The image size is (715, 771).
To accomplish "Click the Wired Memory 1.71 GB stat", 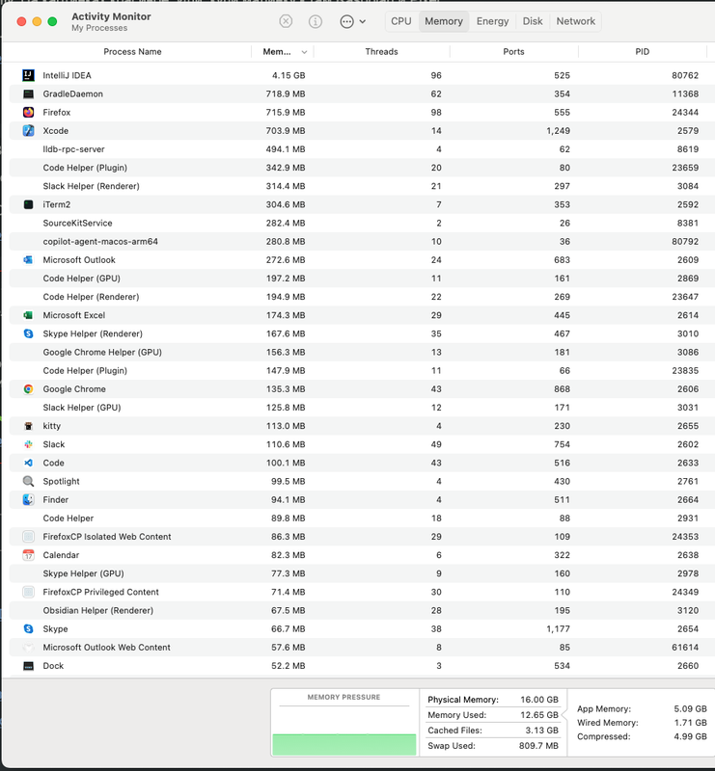I will coord(642,722).
